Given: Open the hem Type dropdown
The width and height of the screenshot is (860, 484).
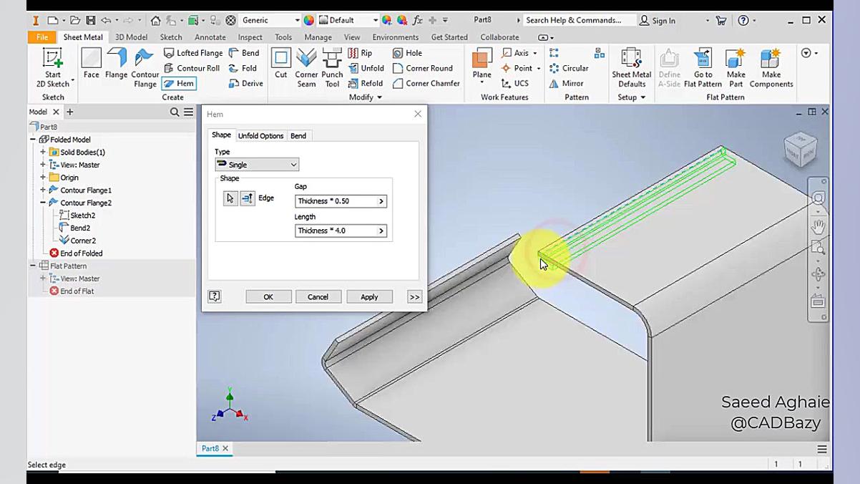Looking at the screenshot, I should click(x=257, y=165).
